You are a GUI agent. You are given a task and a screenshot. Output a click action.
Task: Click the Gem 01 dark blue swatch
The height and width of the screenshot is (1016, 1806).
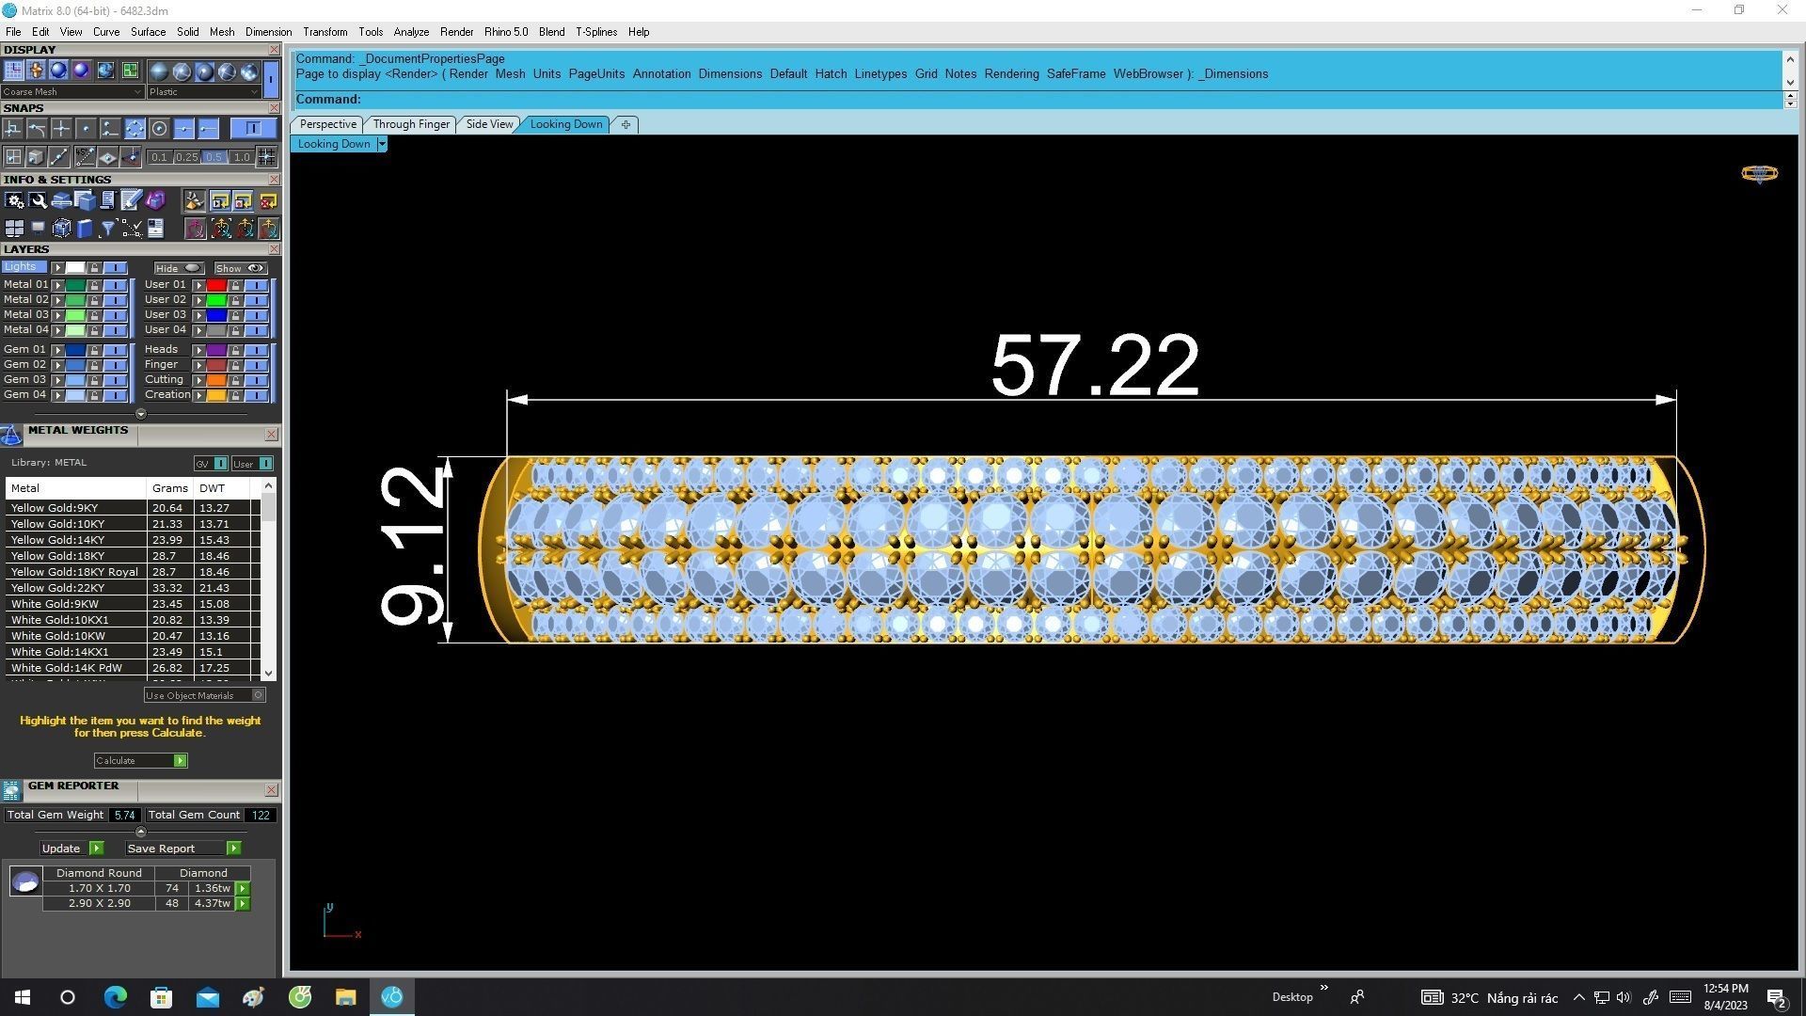[75, 350]
